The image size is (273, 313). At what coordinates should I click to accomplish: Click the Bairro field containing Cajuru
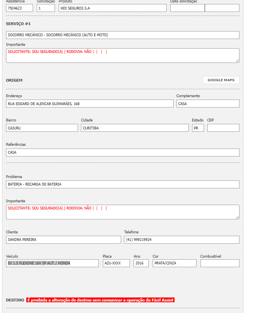[42, 128]
